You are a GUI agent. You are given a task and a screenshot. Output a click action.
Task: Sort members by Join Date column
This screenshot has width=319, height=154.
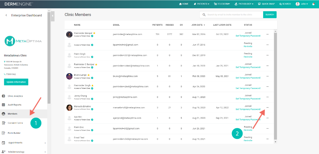tap(198, 25)
